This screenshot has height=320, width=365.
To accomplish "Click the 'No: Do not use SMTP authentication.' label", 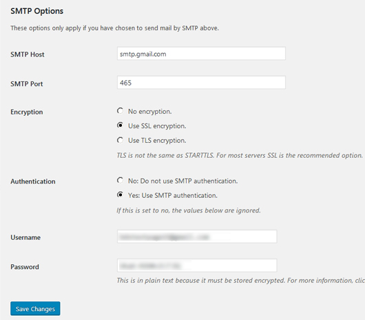I will 183,181.
